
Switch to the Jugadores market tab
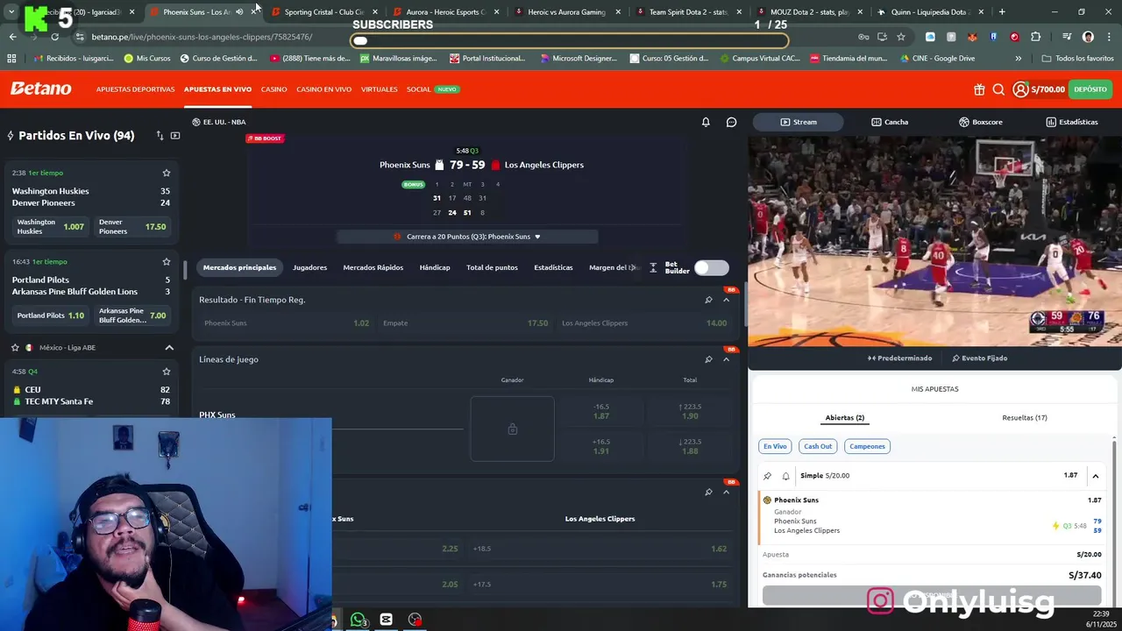click(309, 267)
